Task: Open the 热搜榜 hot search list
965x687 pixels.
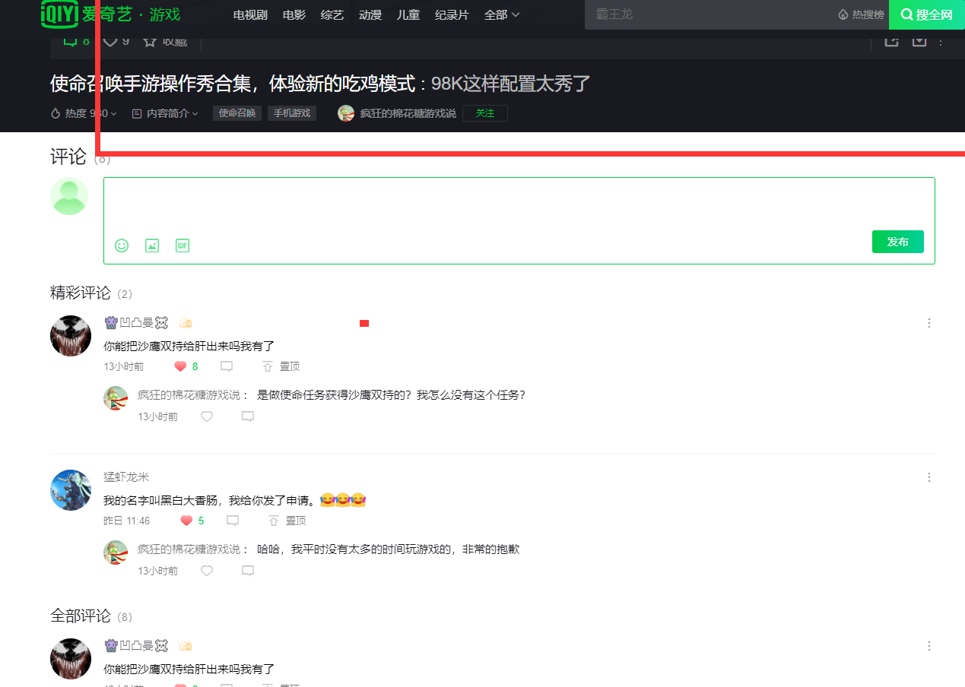Action: point(862,14)
